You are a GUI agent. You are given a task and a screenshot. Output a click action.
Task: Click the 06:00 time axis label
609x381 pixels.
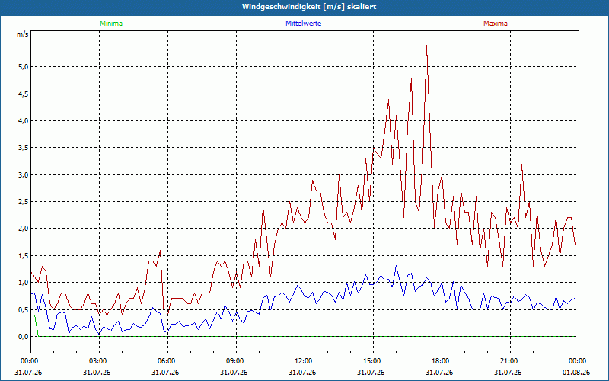167,361
